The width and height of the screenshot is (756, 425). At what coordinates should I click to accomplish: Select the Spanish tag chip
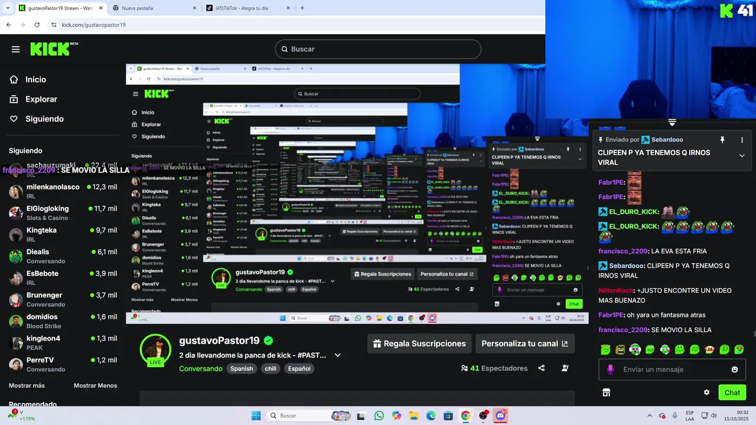point(242,368)
